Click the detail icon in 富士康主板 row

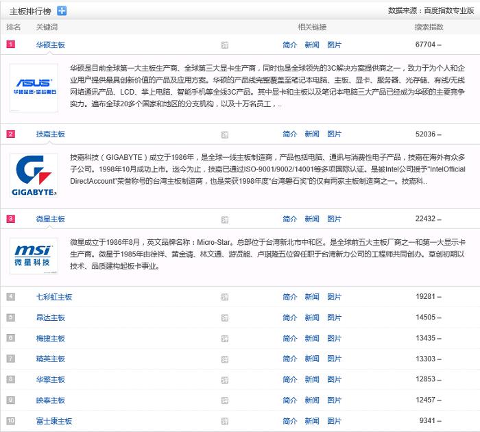click(225, 421)
